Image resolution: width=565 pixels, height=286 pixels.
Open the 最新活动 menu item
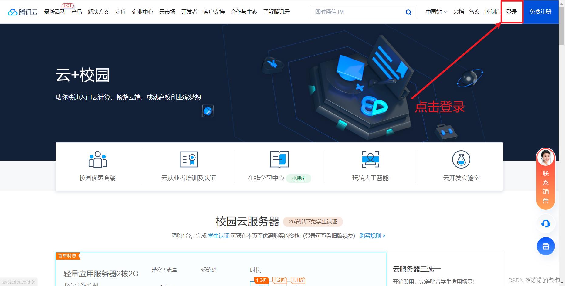pos(55,12)
